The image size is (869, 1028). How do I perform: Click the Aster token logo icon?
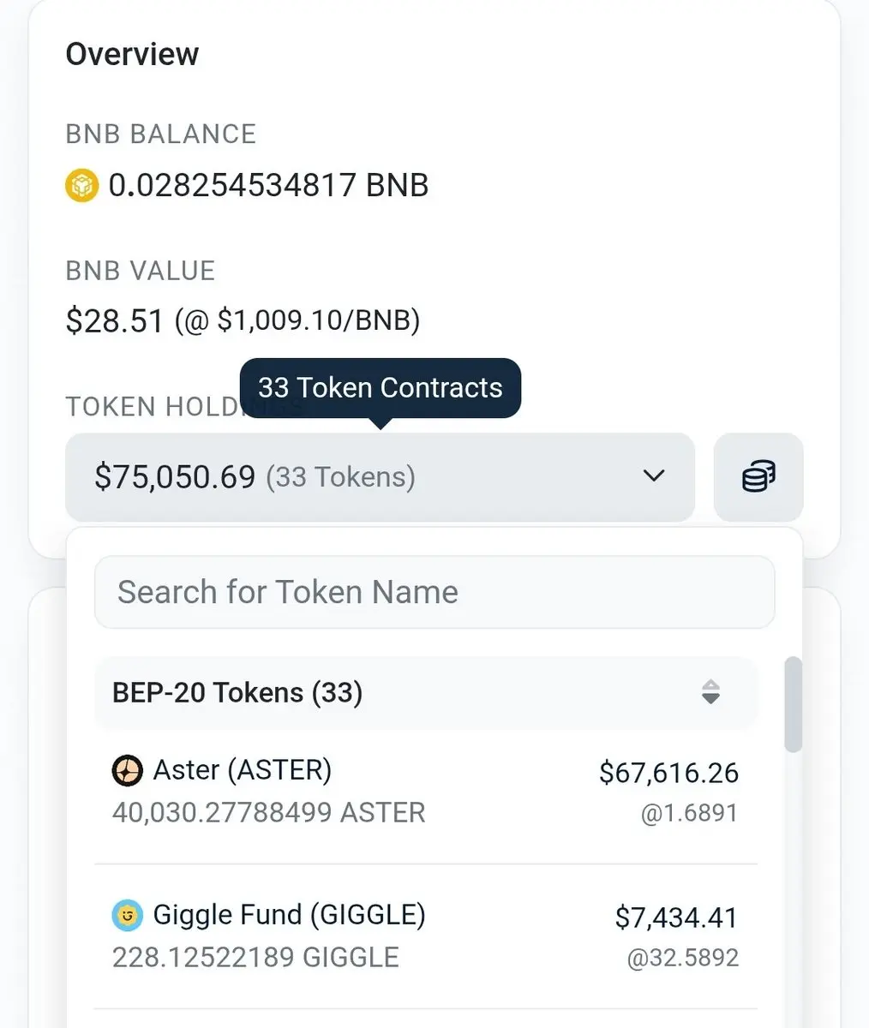(128, 771)
